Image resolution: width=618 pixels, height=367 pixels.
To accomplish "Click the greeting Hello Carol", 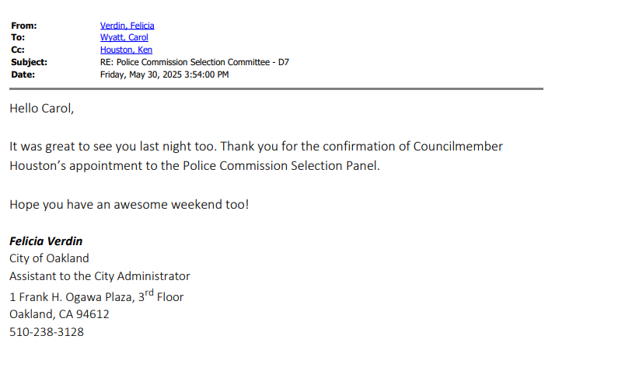I will coord(42,109).
